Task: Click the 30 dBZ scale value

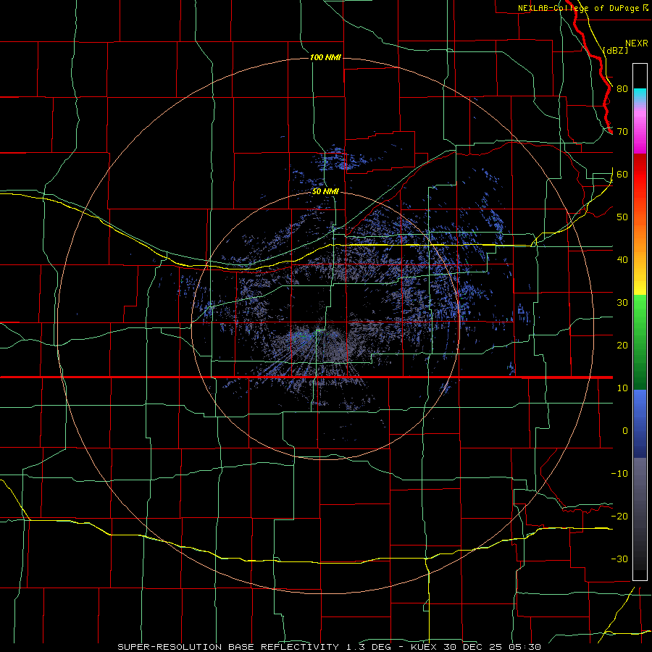Action: tap(622, 303)
